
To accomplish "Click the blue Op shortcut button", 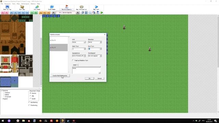I will tap(20, 13).
